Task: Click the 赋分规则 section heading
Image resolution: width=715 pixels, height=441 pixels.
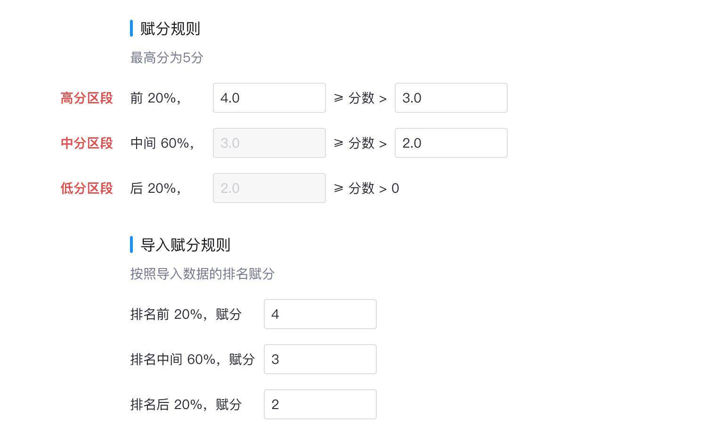Action: (x=170, y=29)
